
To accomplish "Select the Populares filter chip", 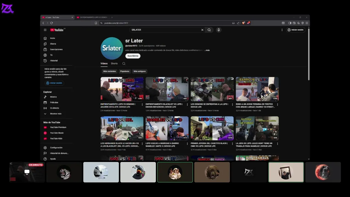I will (x=125, y=71).
